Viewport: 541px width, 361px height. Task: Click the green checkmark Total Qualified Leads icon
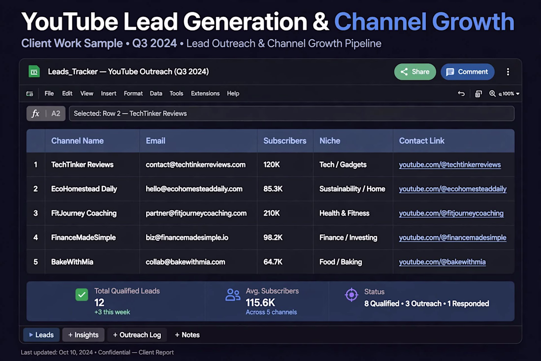click(82, 295)
